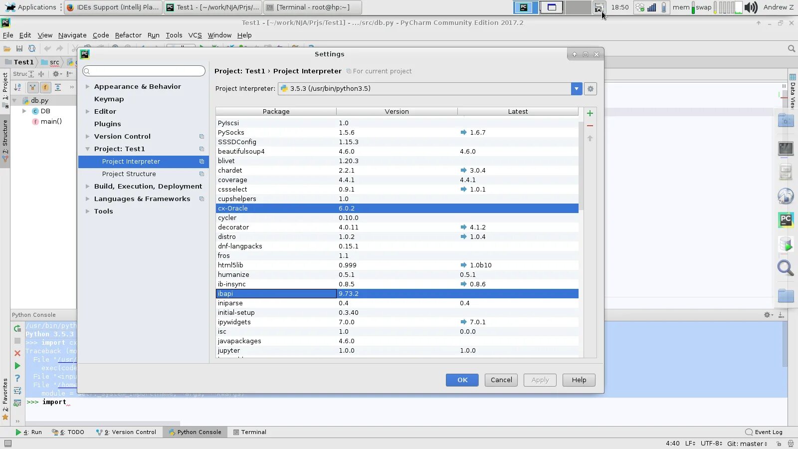Expand Version Control settings
Image resolution: width=798 pixels, height=449 pixels.
tap(88, 137)
